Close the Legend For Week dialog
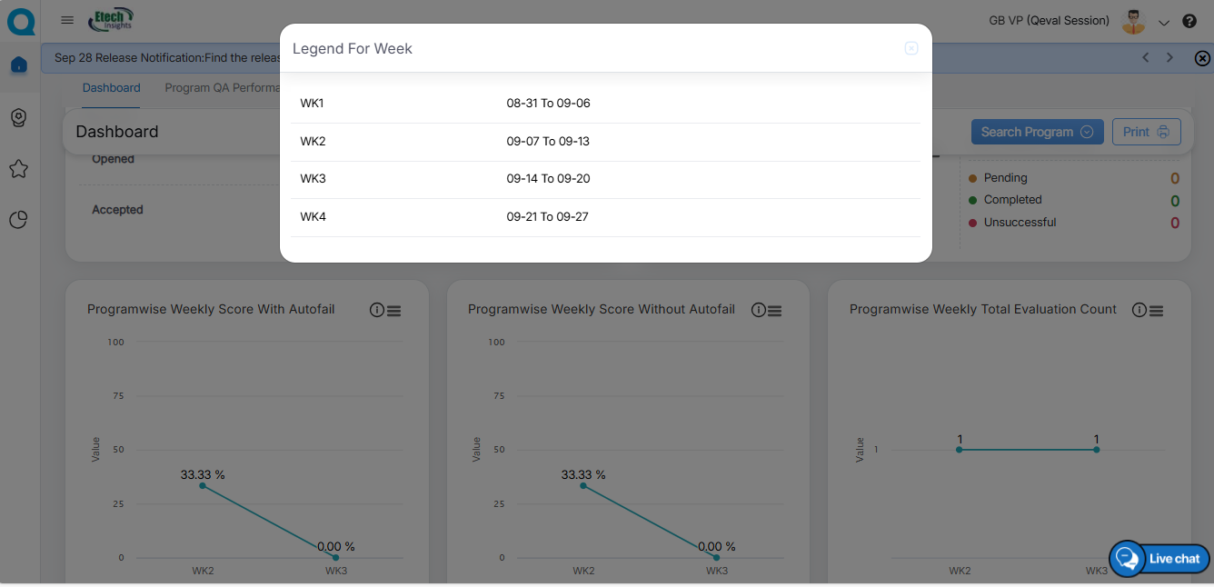The height and width of the screenshot is (587, 1214). click(x=911, y=48)
